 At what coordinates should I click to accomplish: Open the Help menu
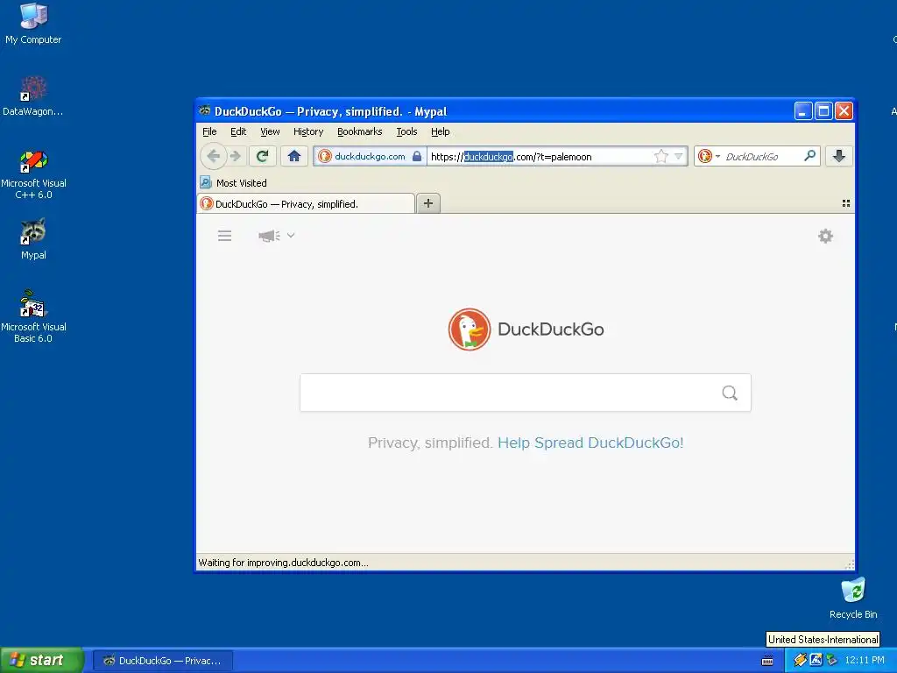point(440,131)
